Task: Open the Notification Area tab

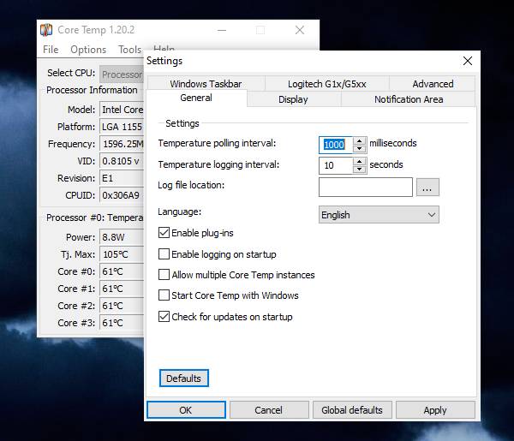Action: pos(409,99)
